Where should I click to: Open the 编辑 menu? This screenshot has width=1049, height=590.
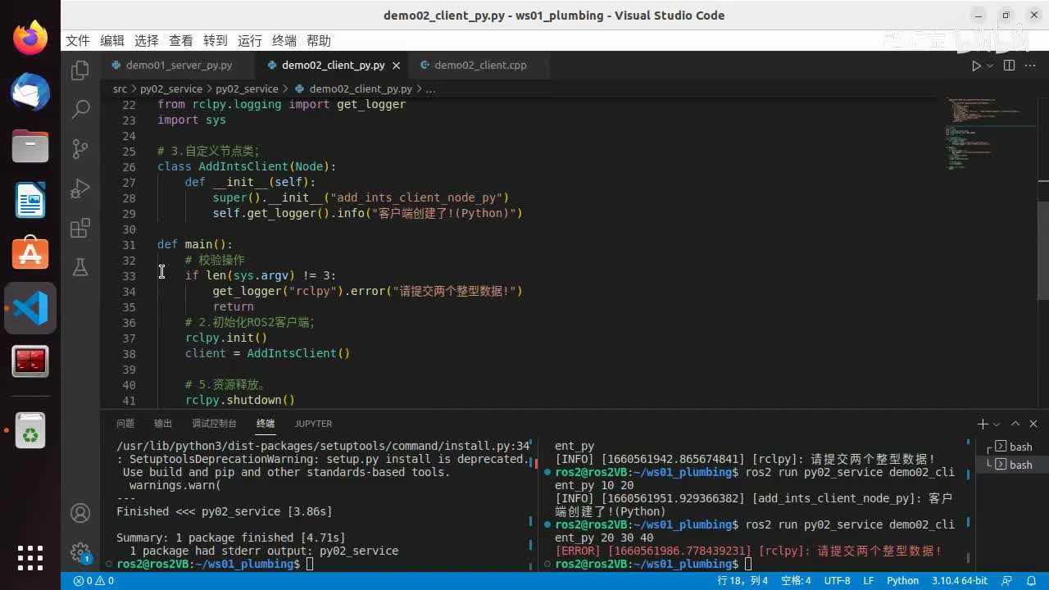pyautogui.click(x=112, y=41)
